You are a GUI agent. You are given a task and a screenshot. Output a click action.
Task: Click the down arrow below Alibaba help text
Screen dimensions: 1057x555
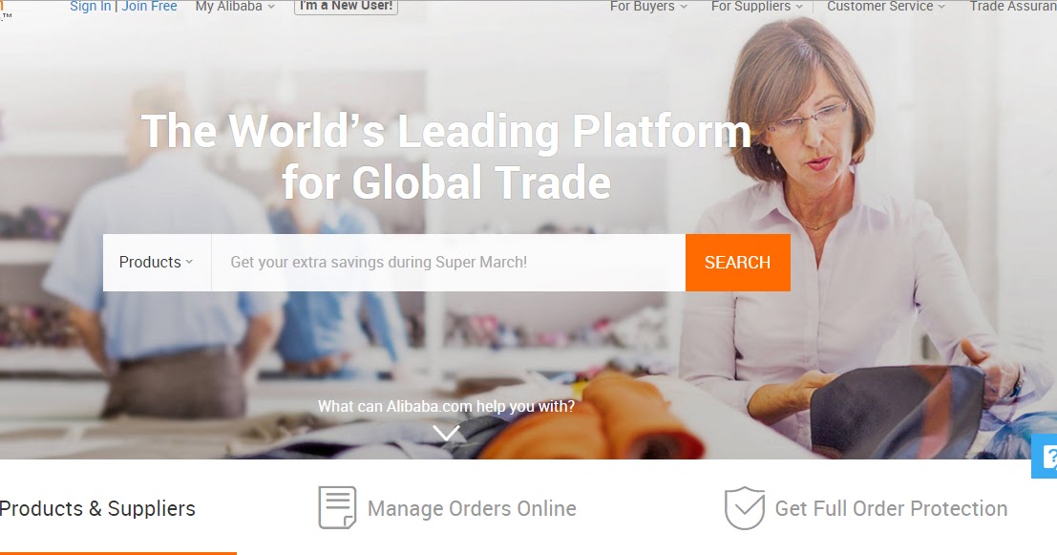coord(446,433)
